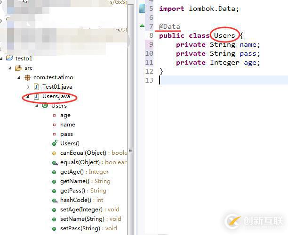Click the public method icon beside setPass(String)
288x235 pixels.
54,229
